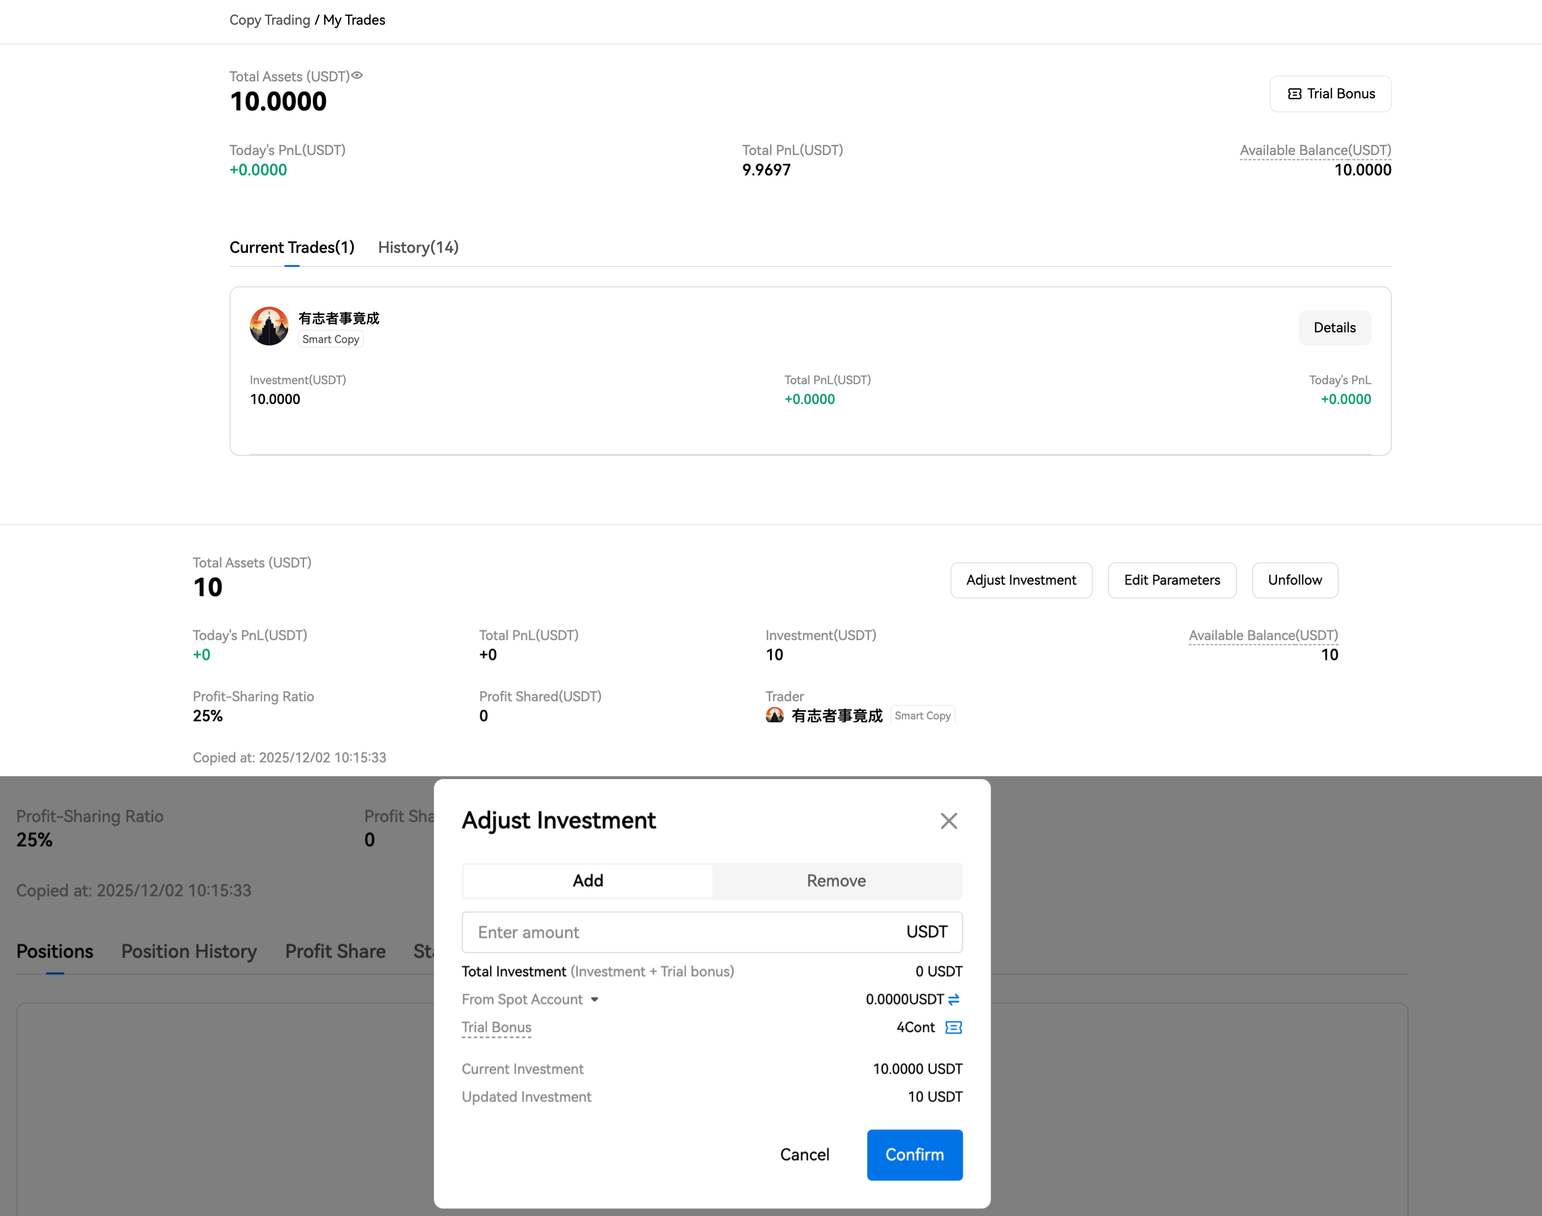Select the Add toggle in dialog
Image resolution: width=1542 pixels, height=1216 pixels.
[x=588, y=881]
